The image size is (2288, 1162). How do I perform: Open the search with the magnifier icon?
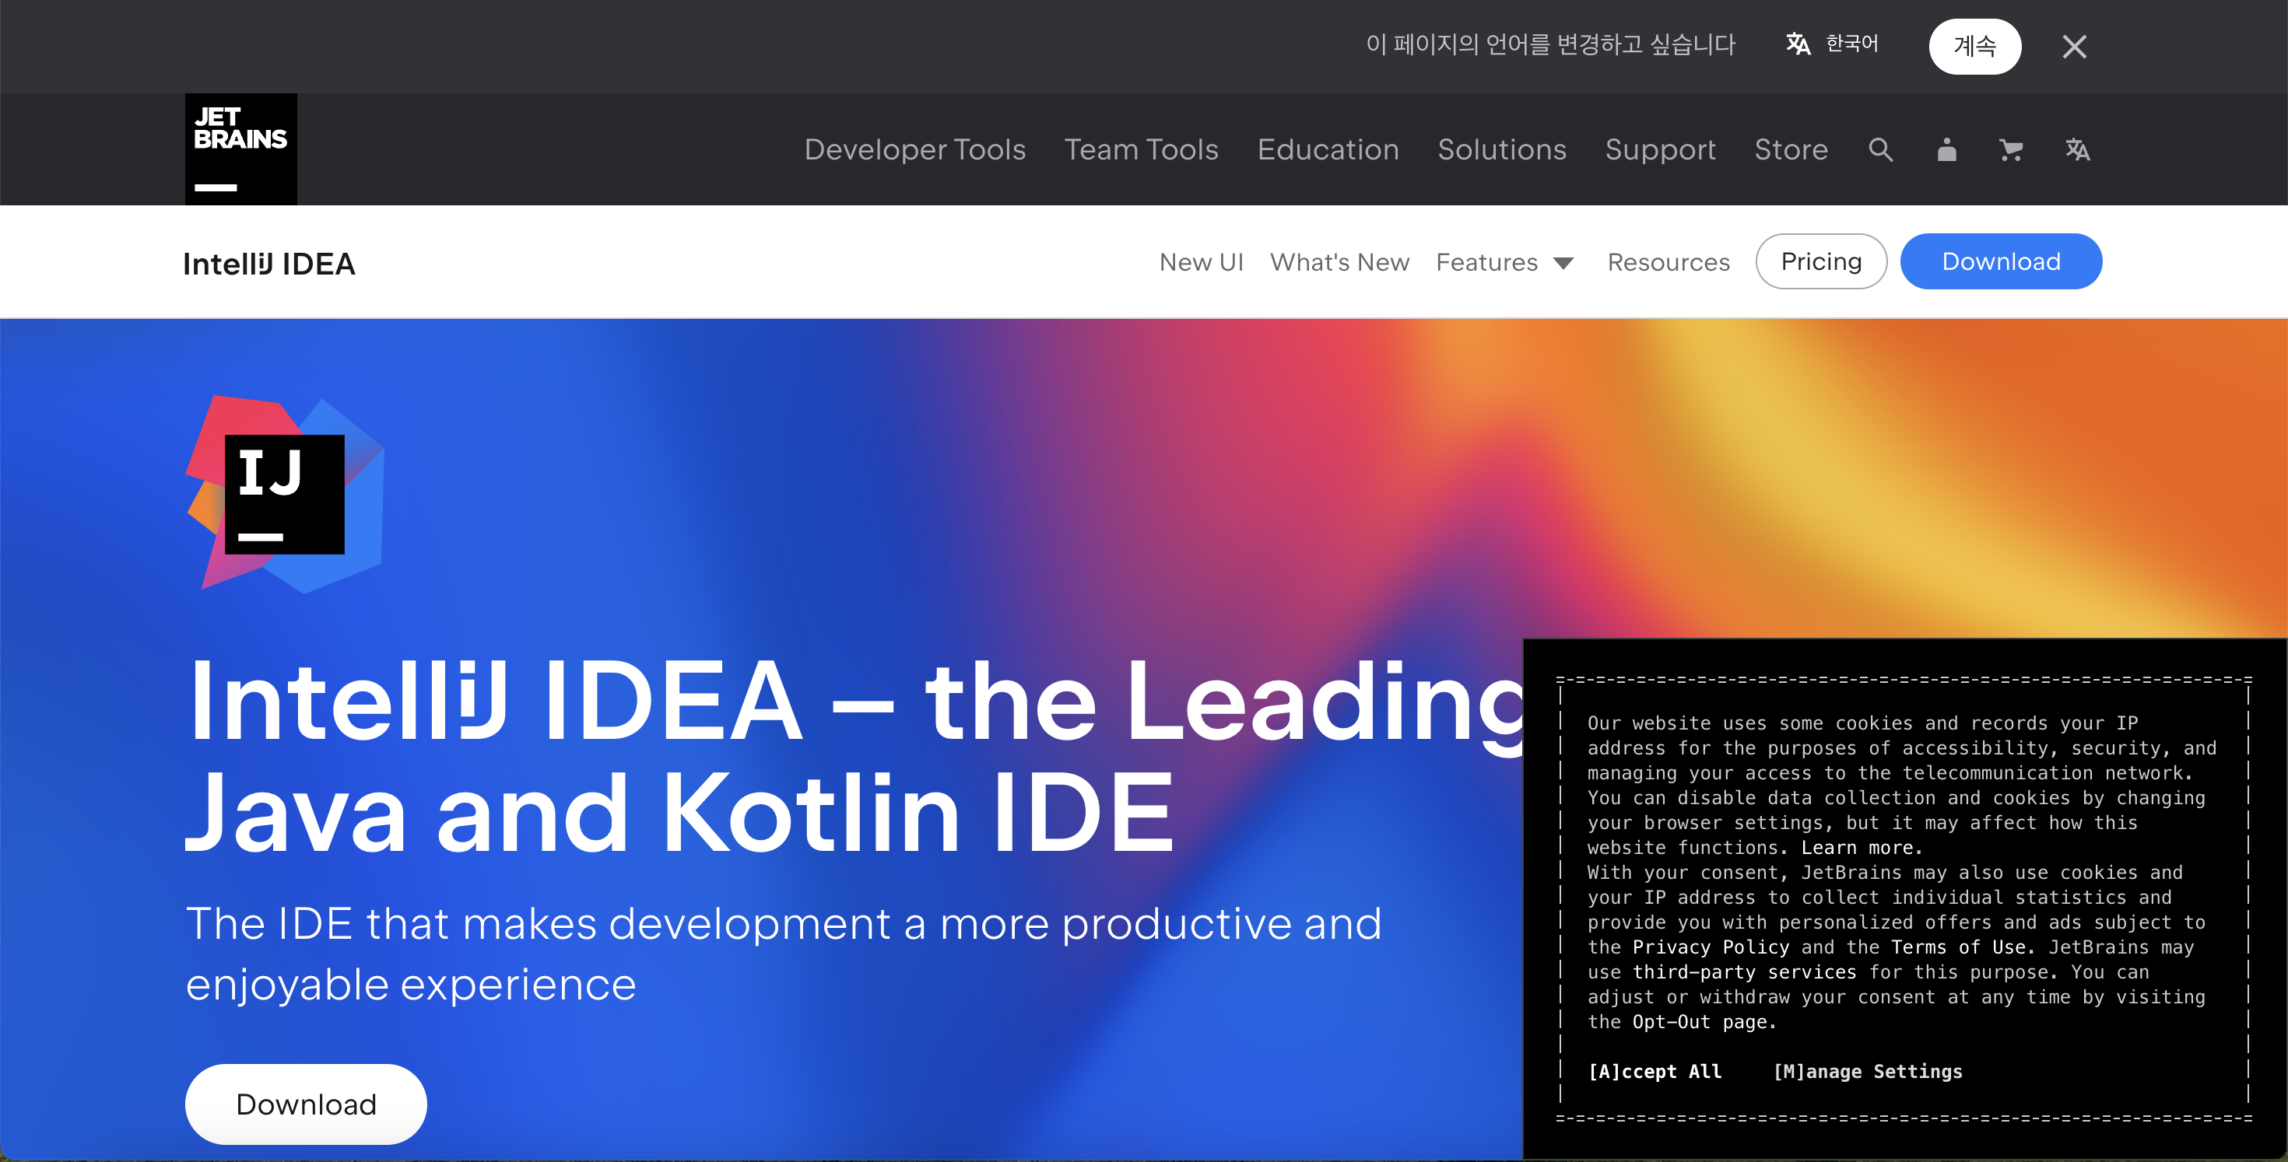pyautogui.click(x=1880, y=149)
